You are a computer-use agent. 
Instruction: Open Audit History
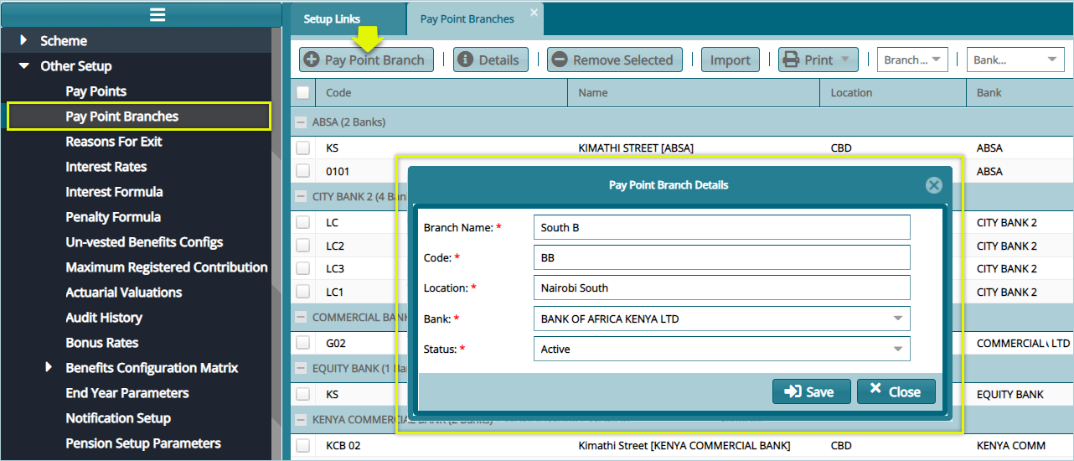104,318
